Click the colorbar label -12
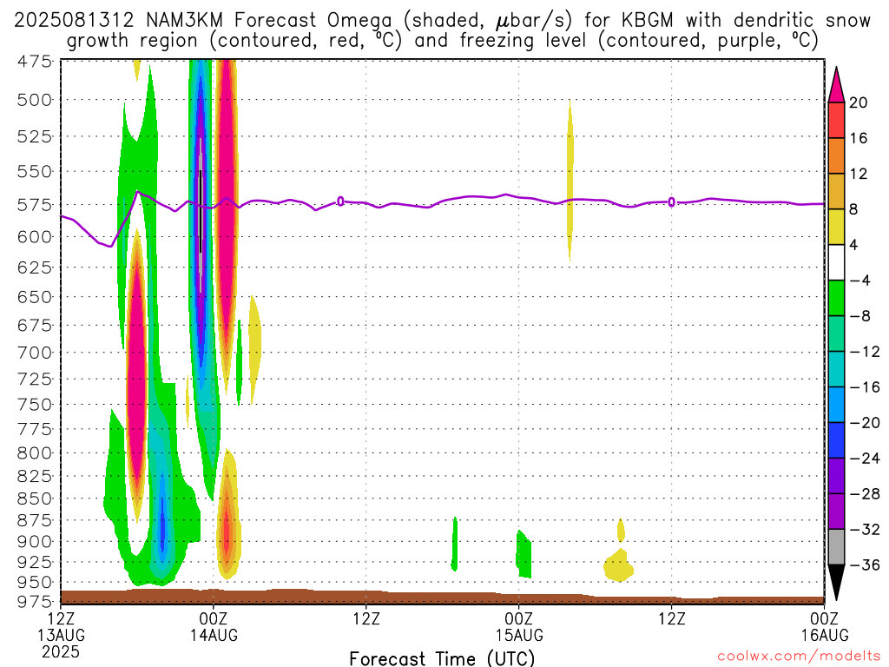The width and height of the screenshot is (889, 667). (x=865, y=352)
